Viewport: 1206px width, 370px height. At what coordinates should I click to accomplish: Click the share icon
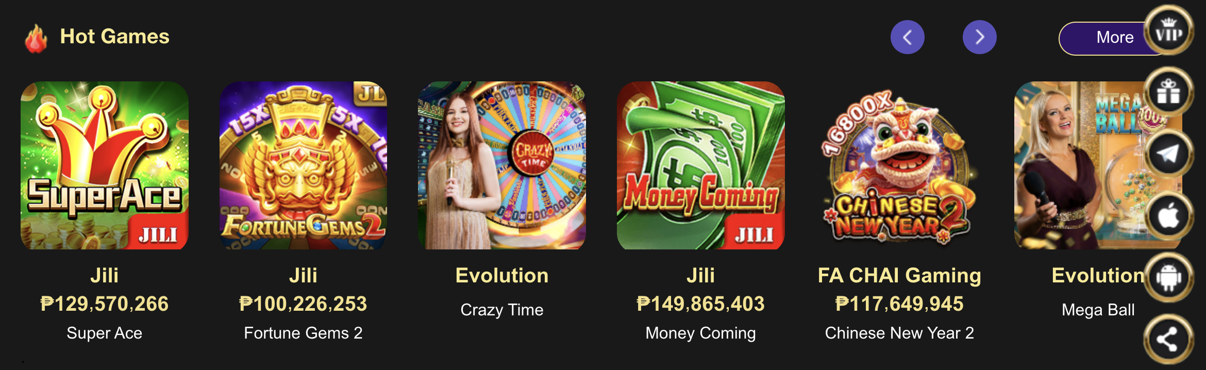1168,340
